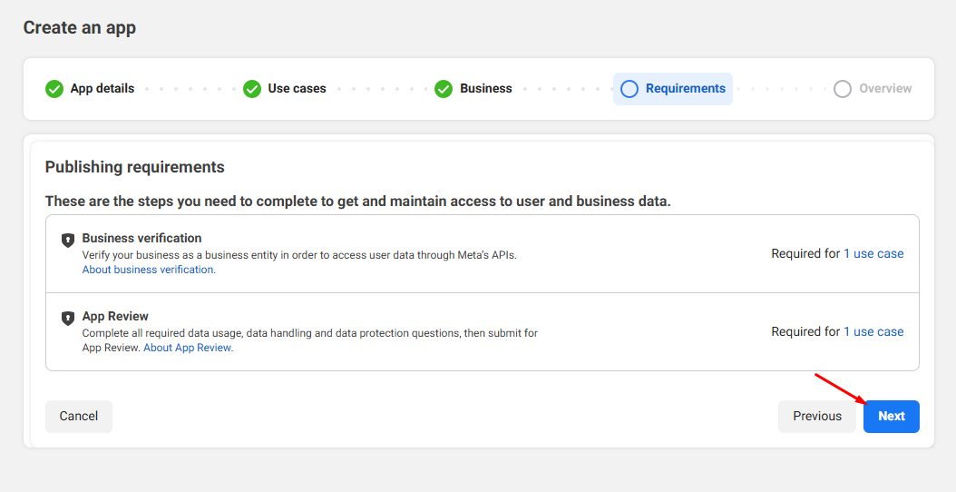Image resolution: width=956 pixels, height=492 pixels.
Task: Click the green checkmark beside Business
Action: point(444,89)
